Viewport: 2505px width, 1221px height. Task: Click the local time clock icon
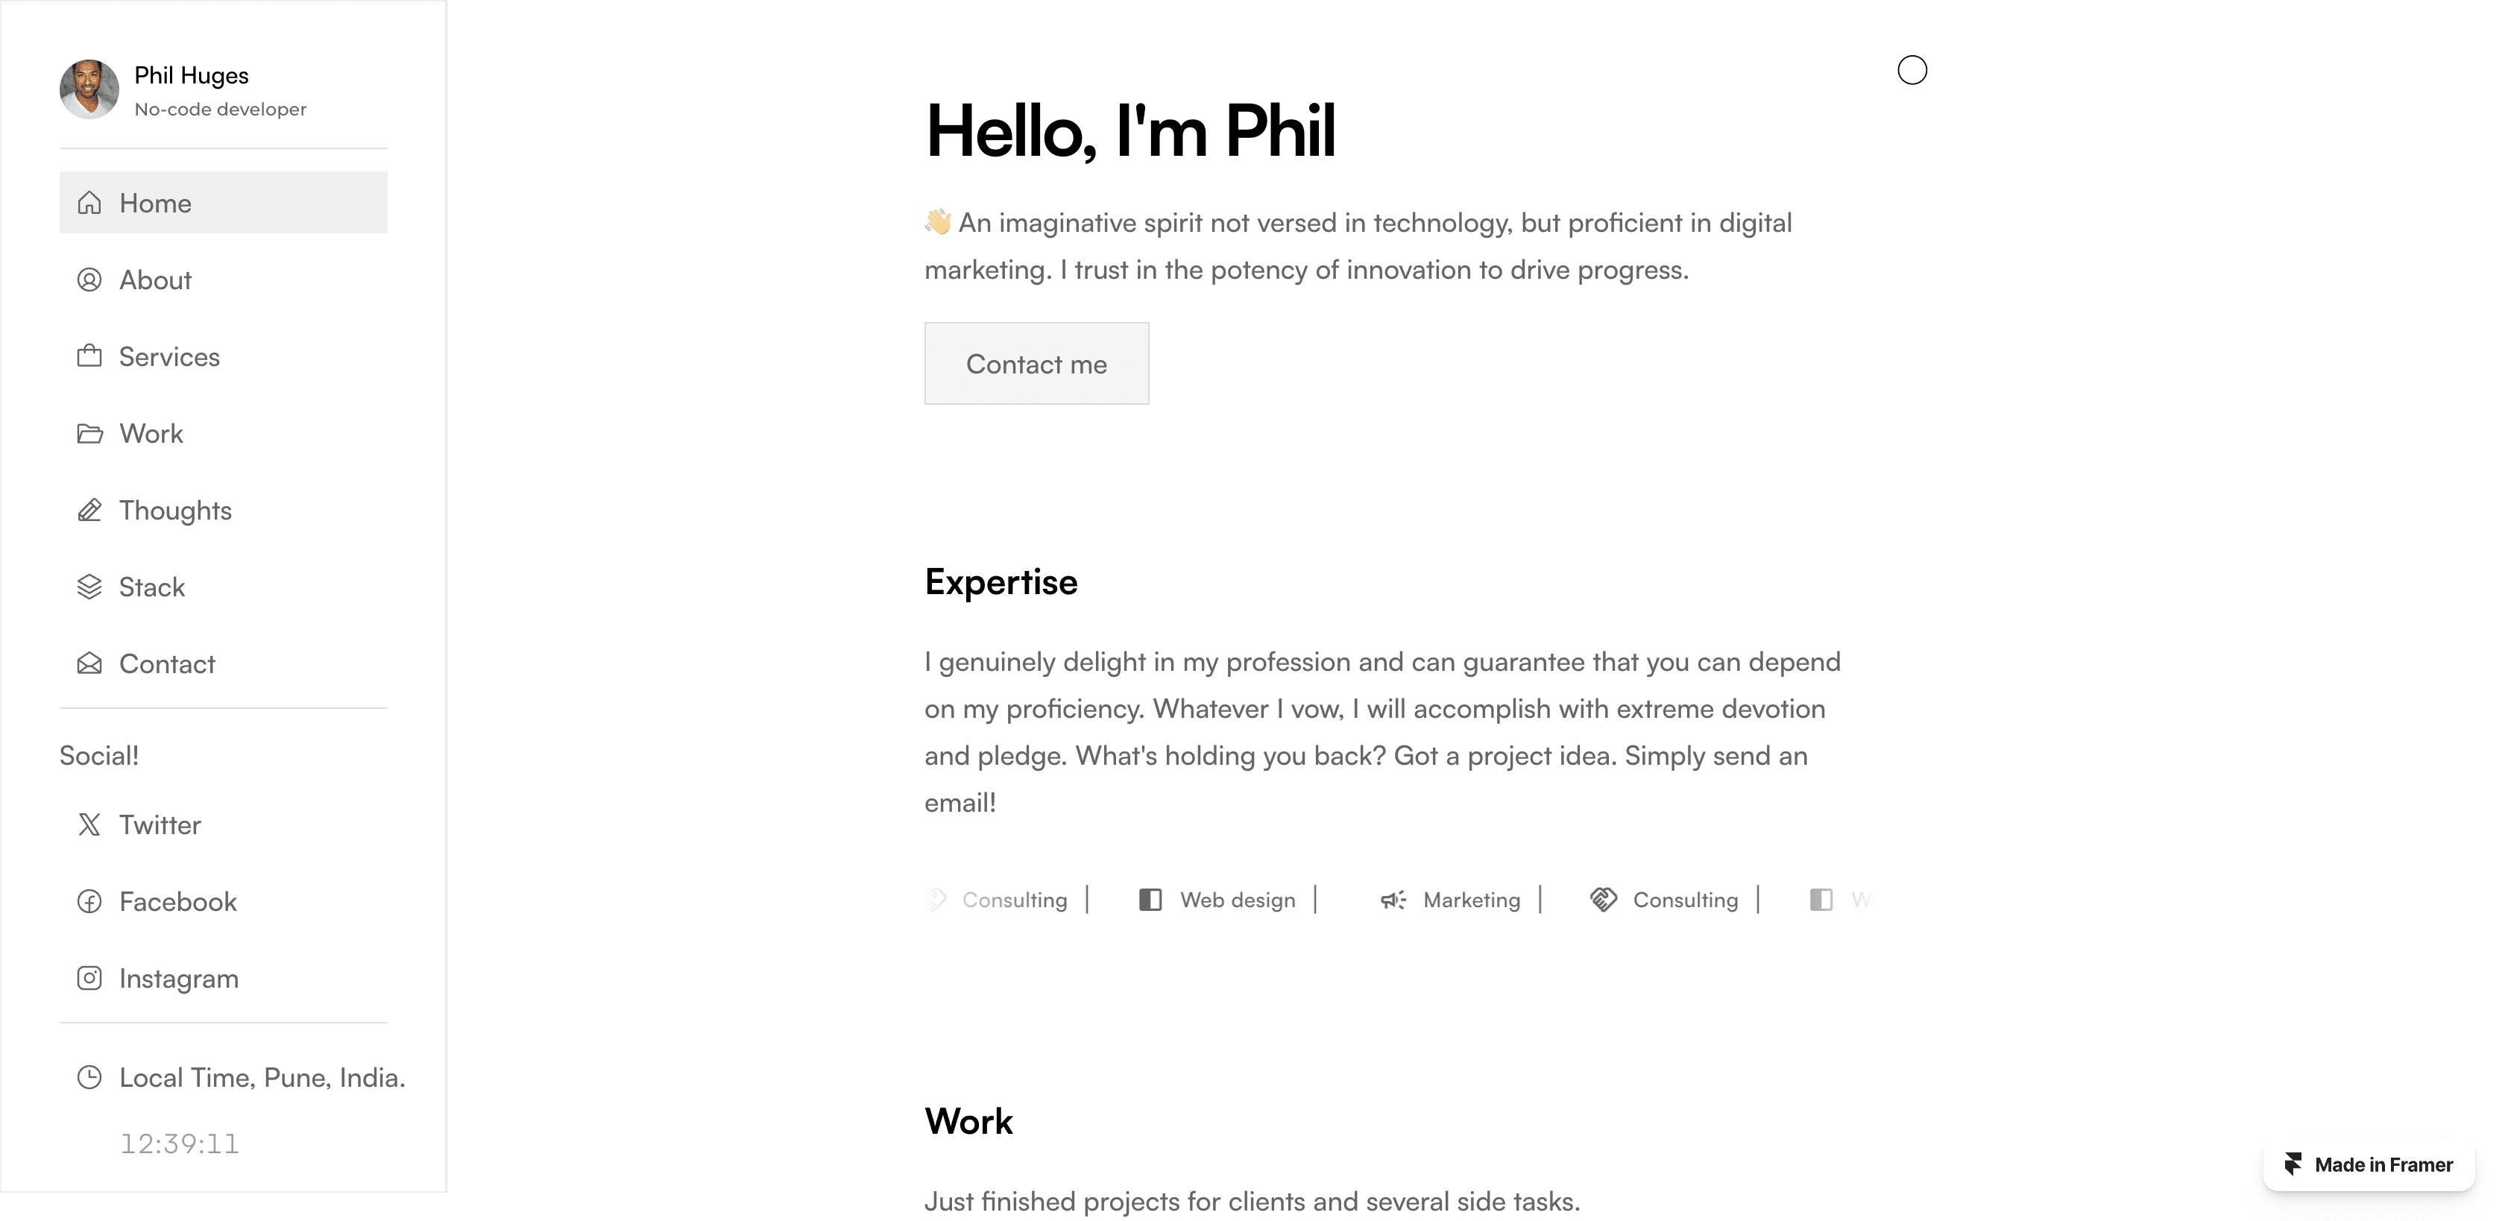89,1077
